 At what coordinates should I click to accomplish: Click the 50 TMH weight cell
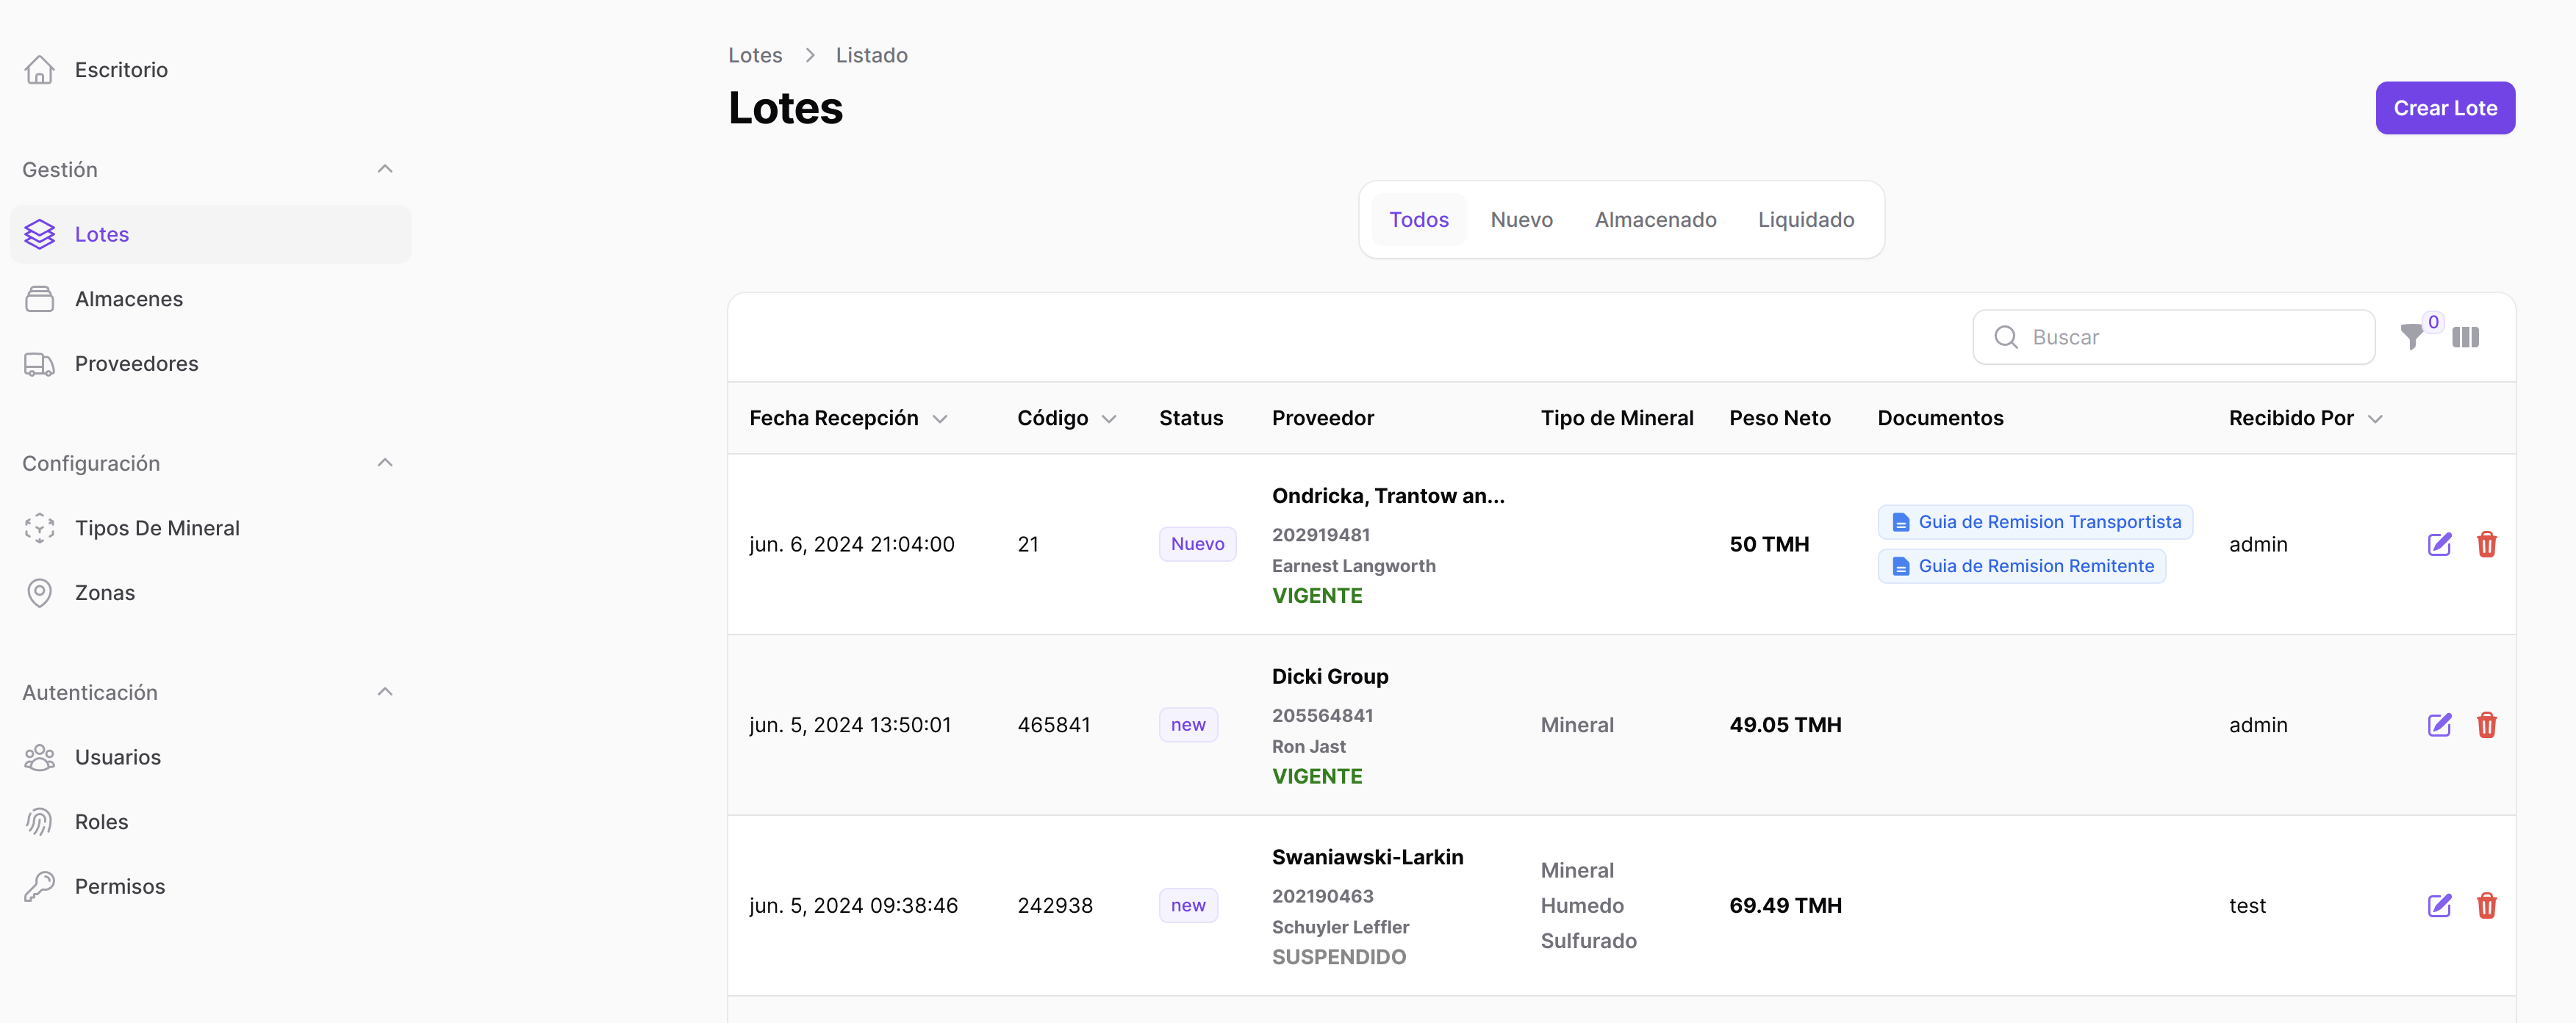(x=1769, y=544)
